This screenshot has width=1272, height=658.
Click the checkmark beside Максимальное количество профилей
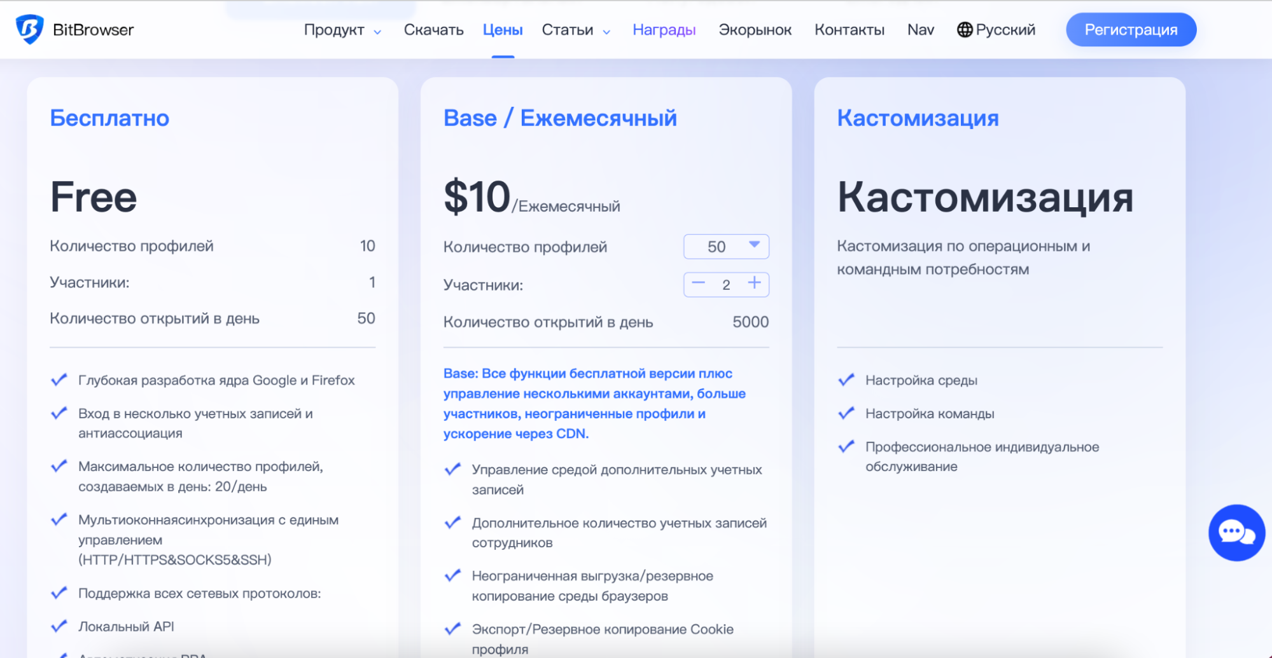point(59,466)
